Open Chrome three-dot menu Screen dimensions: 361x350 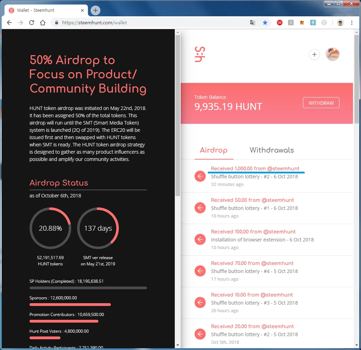click(352, 23)
